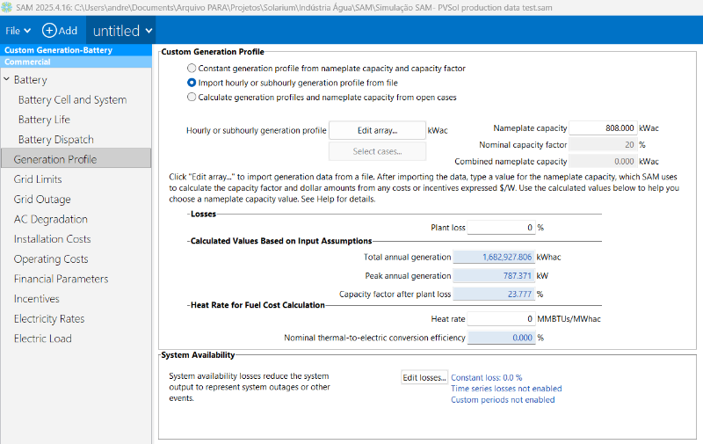This screenshot has width=703, height=444.
Task: Collapse the Battery tree section
Action: tap(7, 79)
